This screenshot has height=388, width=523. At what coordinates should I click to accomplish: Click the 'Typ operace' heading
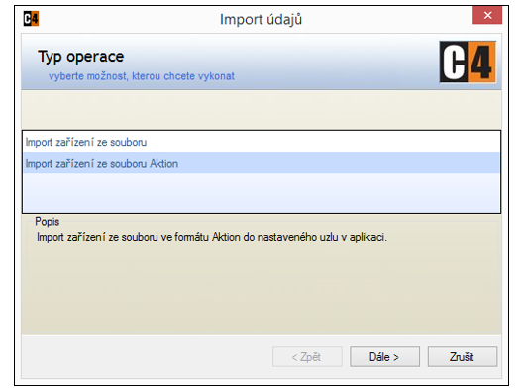click(81, 57)
